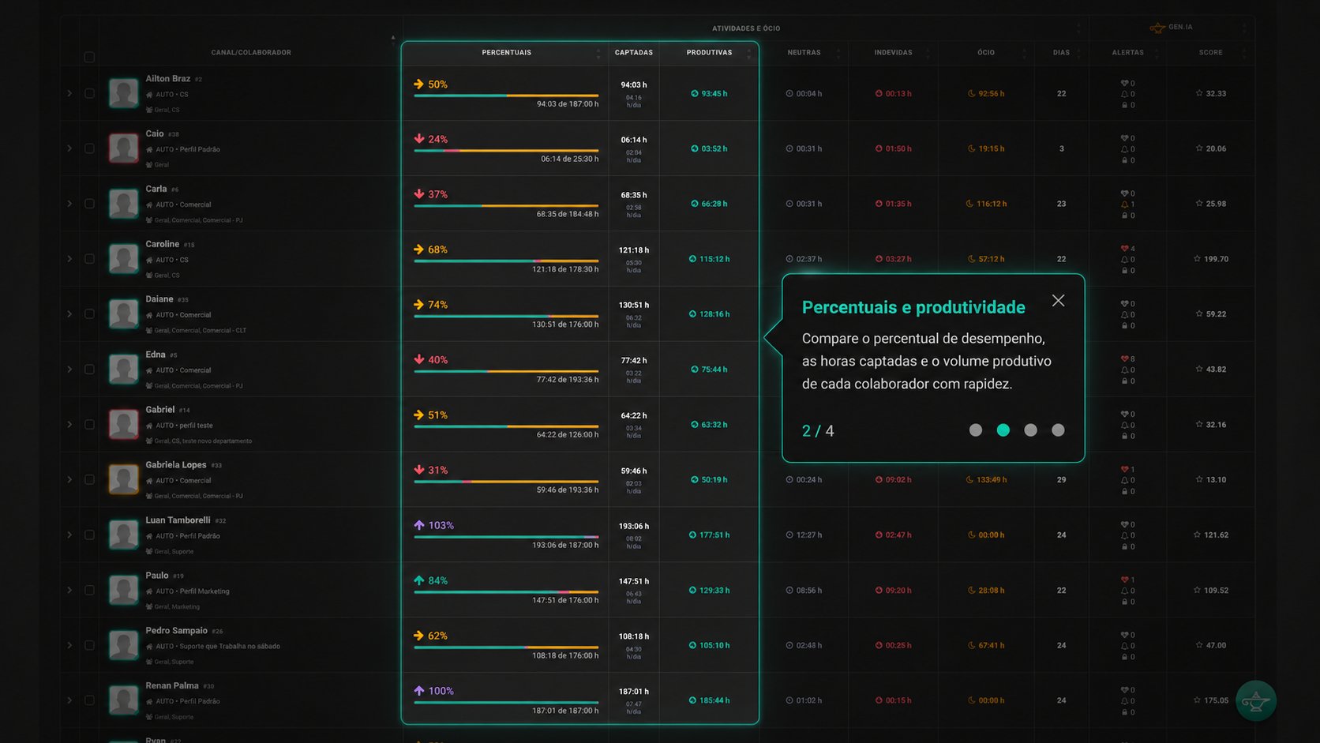Viewport: 1320px width, 743px height.
Task: Sort by NEUTRAS column header
Action: point(804,53)
